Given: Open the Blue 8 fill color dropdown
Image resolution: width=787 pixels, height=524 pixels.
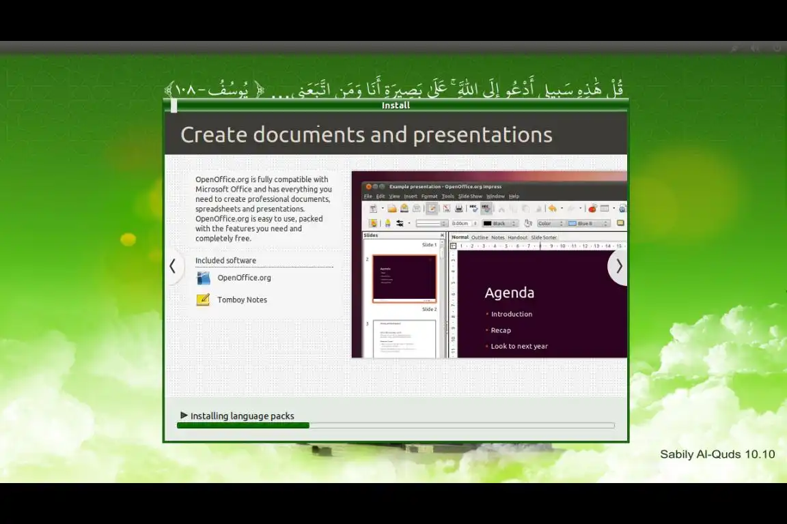Looking at the screenshot, I should pyautogui.click(x=589, y=224).
